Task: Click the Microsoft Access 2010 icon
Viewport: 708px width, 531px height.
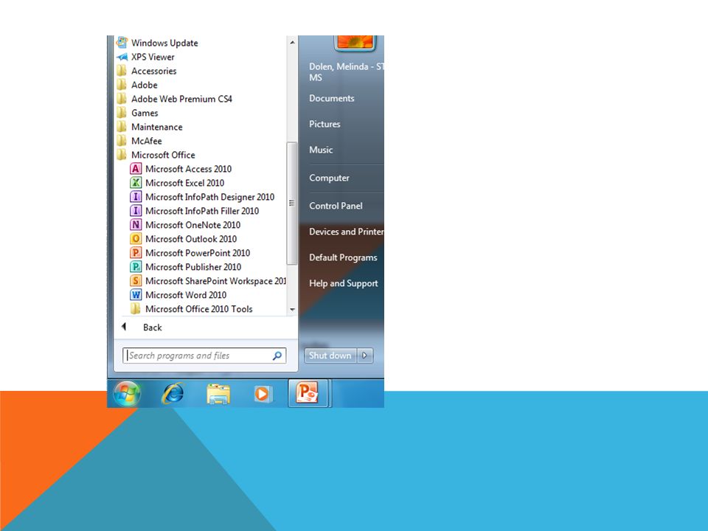Action: [136, 169]
